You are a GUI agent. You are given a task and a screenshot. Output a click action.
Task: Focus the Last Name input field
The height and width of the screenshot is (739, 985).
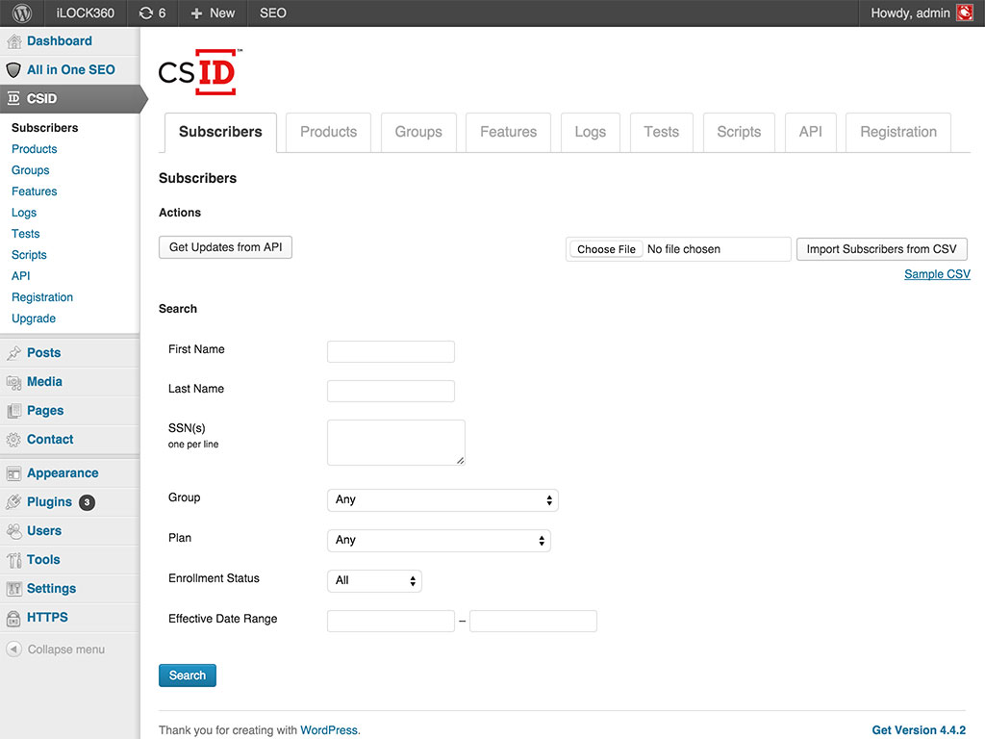click(391, 391)
